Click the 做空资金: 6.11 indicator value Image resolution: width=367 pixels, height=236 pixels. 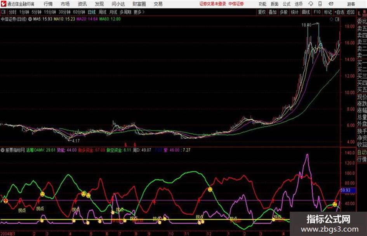[119, 150]
